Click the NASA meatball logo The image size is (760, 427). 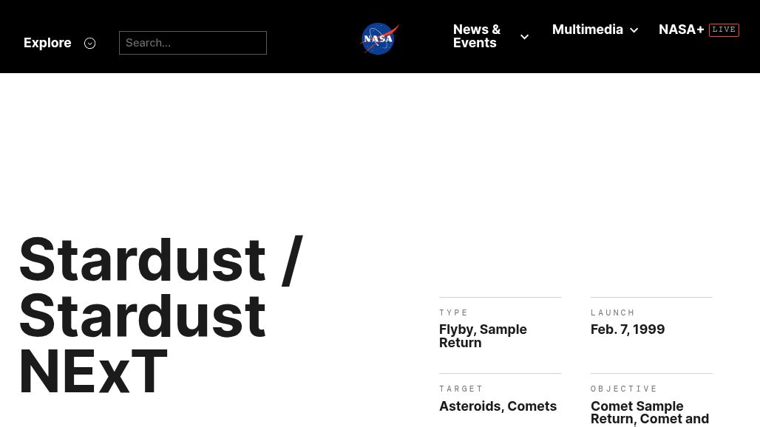click(x=379, y=38)
